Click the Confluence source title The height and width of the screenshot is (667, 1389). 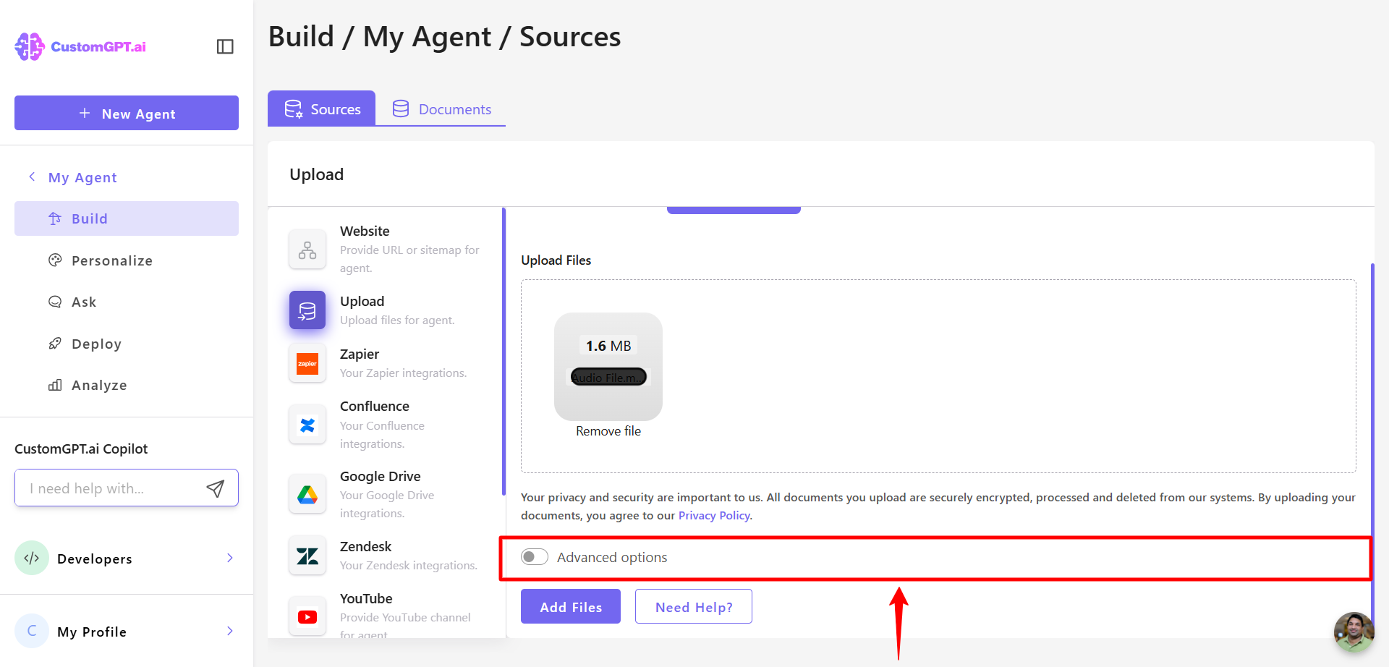coord(375,406)
